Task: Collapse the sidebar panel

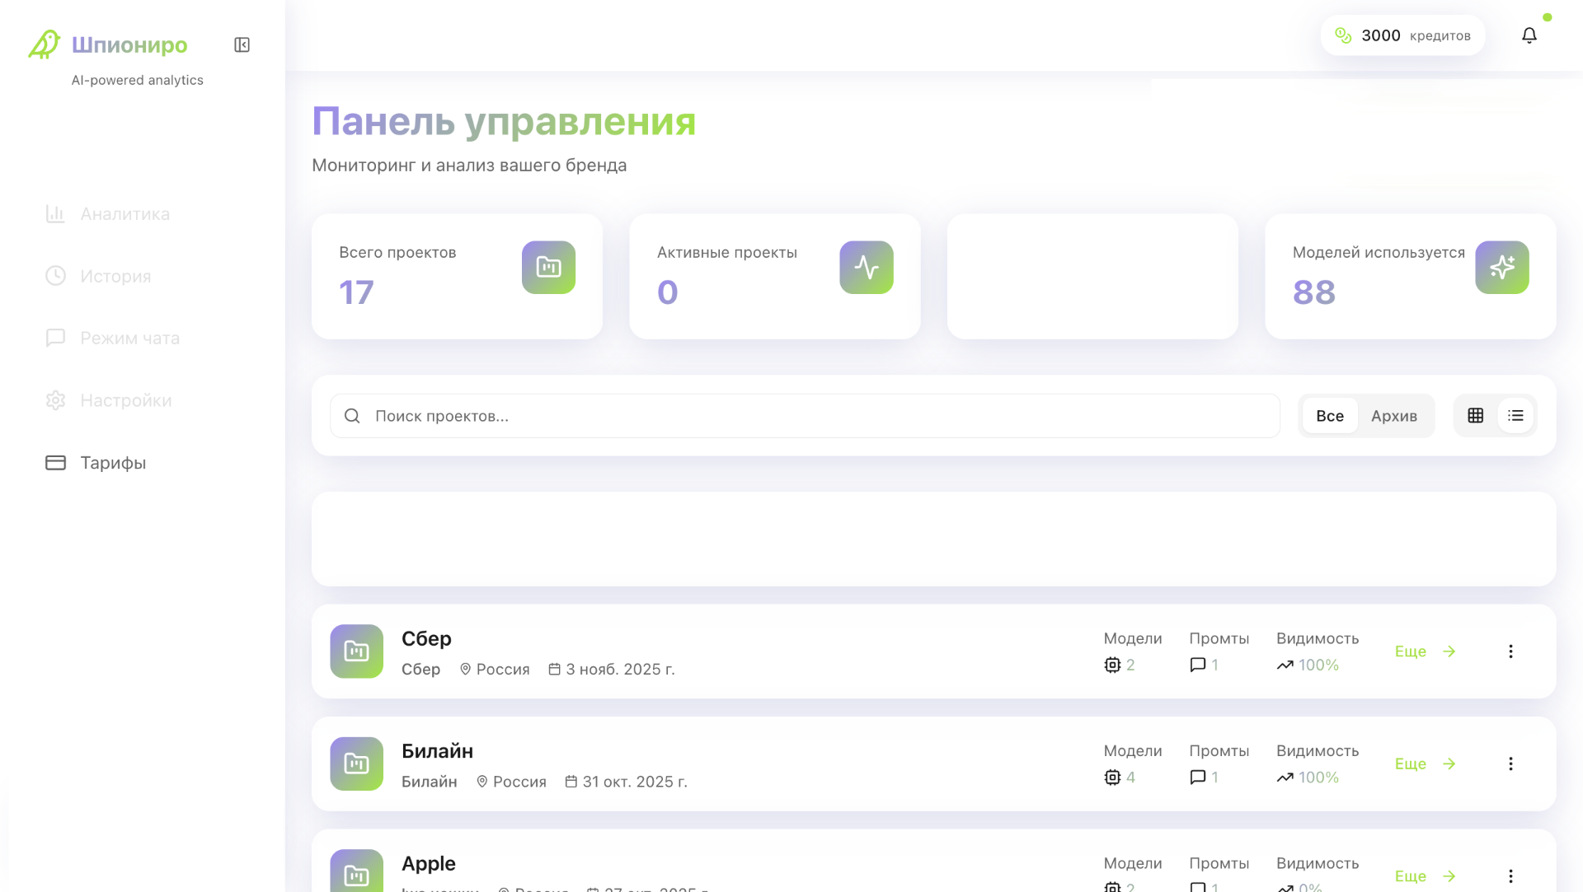Action: point(241,44)
